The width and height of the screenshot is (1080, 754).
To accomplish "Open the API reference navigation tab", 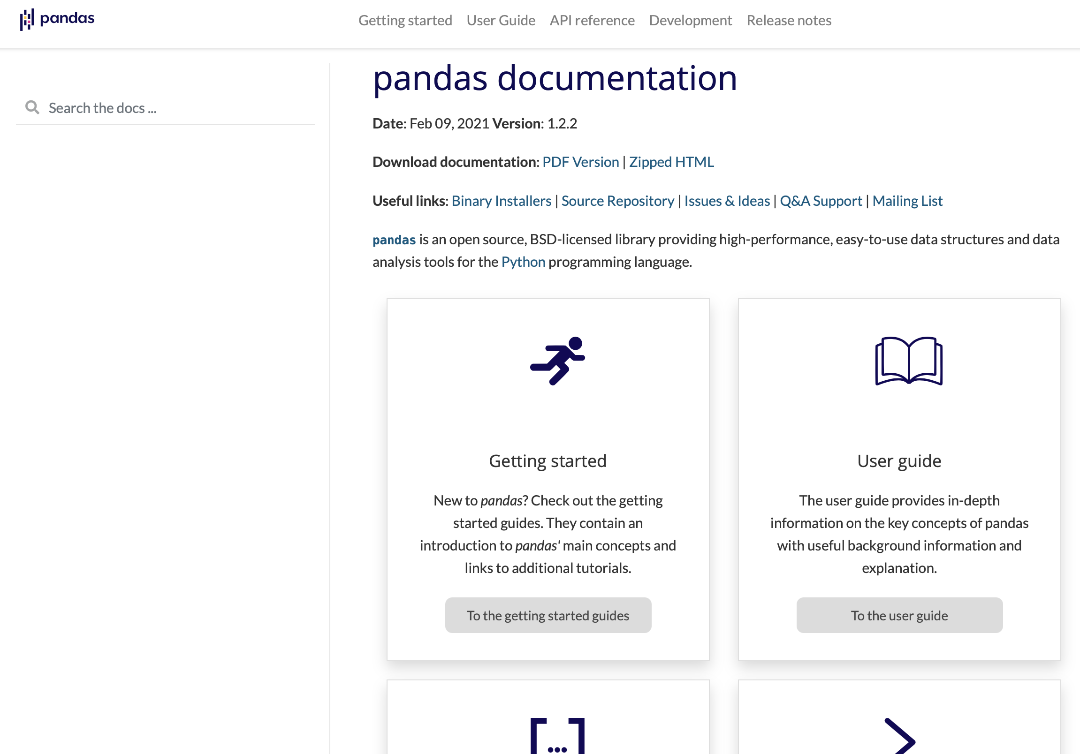I will (592, 20).
